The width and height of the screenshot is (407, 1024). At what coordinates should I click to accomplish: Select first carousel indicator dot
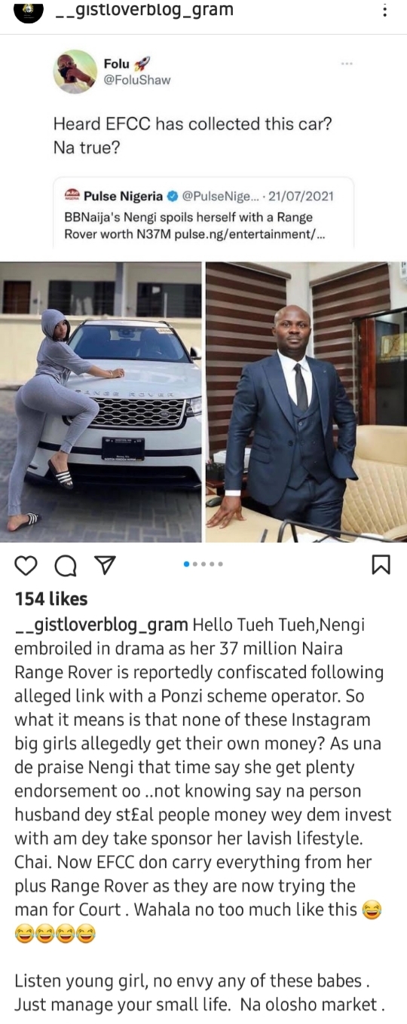click(187, 564)
